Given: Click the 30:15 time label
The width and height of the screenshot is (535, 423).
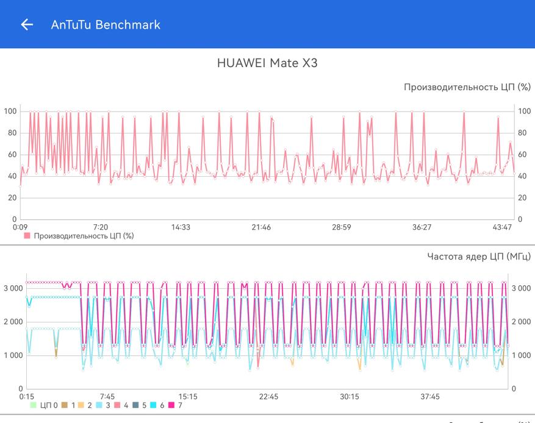Looking at the screenshot, I should click(350, 396).
